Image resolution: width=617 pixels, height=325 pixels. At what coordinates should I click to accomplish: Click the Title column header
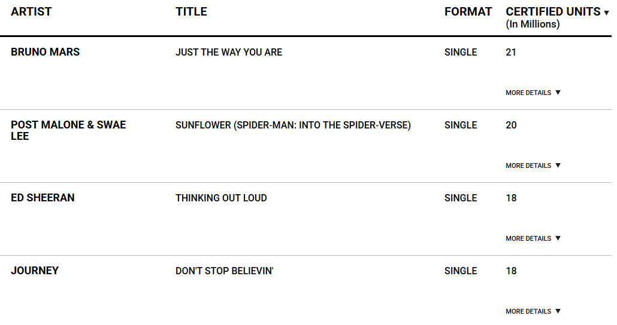click(191, 12)
